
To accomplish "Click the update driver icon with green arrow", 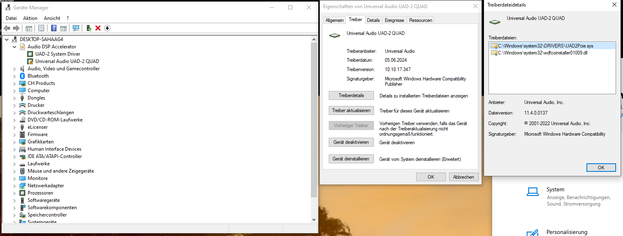I will coord(89,28).
